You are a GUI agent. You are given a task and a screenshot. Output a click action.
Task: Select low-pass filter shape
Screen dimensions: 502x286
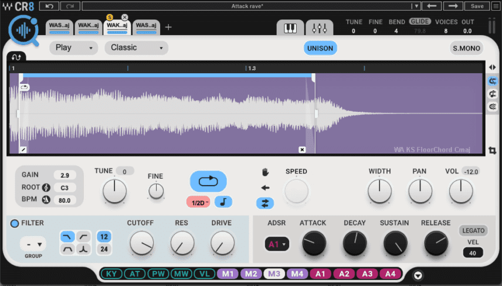click(x=67, y=237)
